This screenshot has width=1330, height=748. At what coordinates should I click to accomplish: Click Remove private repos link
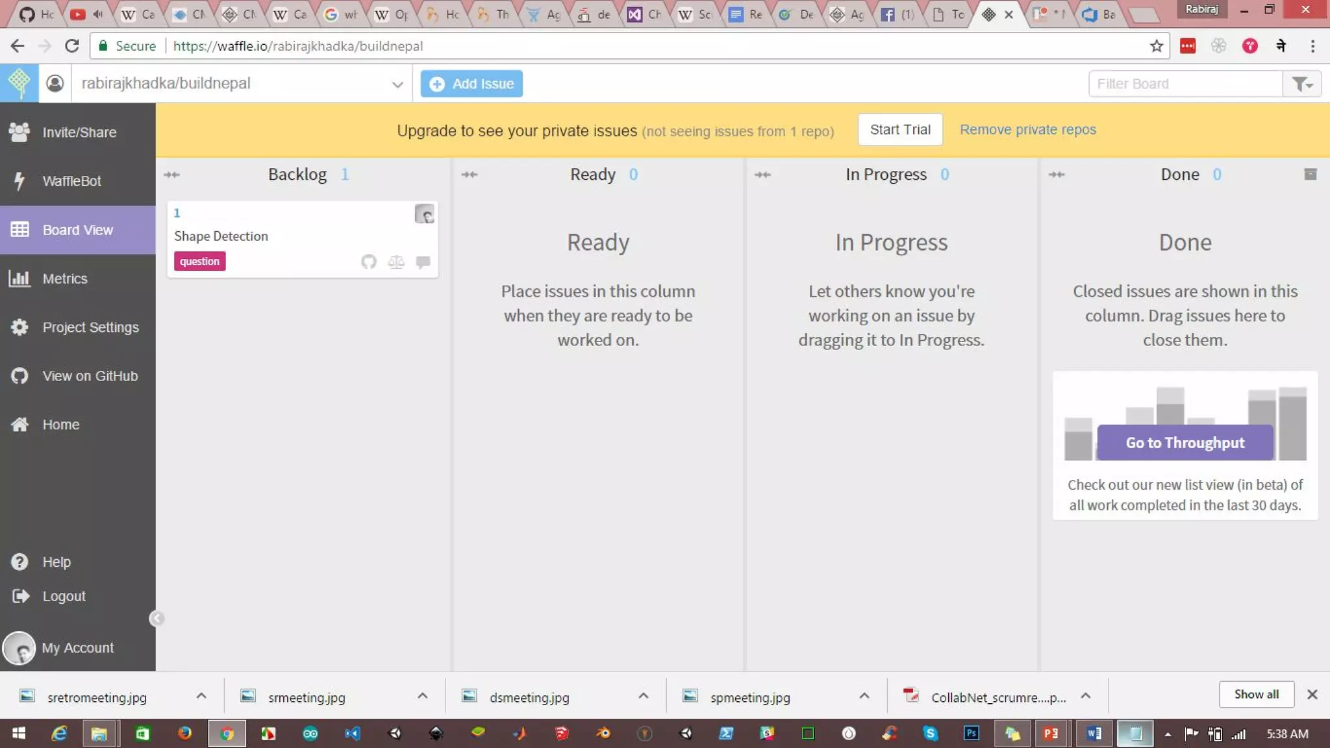click(1027, 130)
